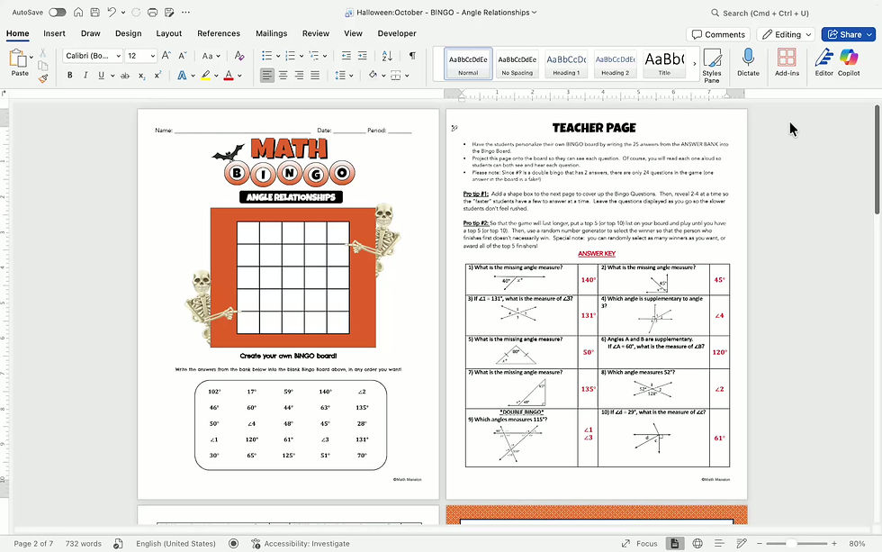Click the Focus mode button
This screenshot has height=552, width=882.
[x=639, y=544]
